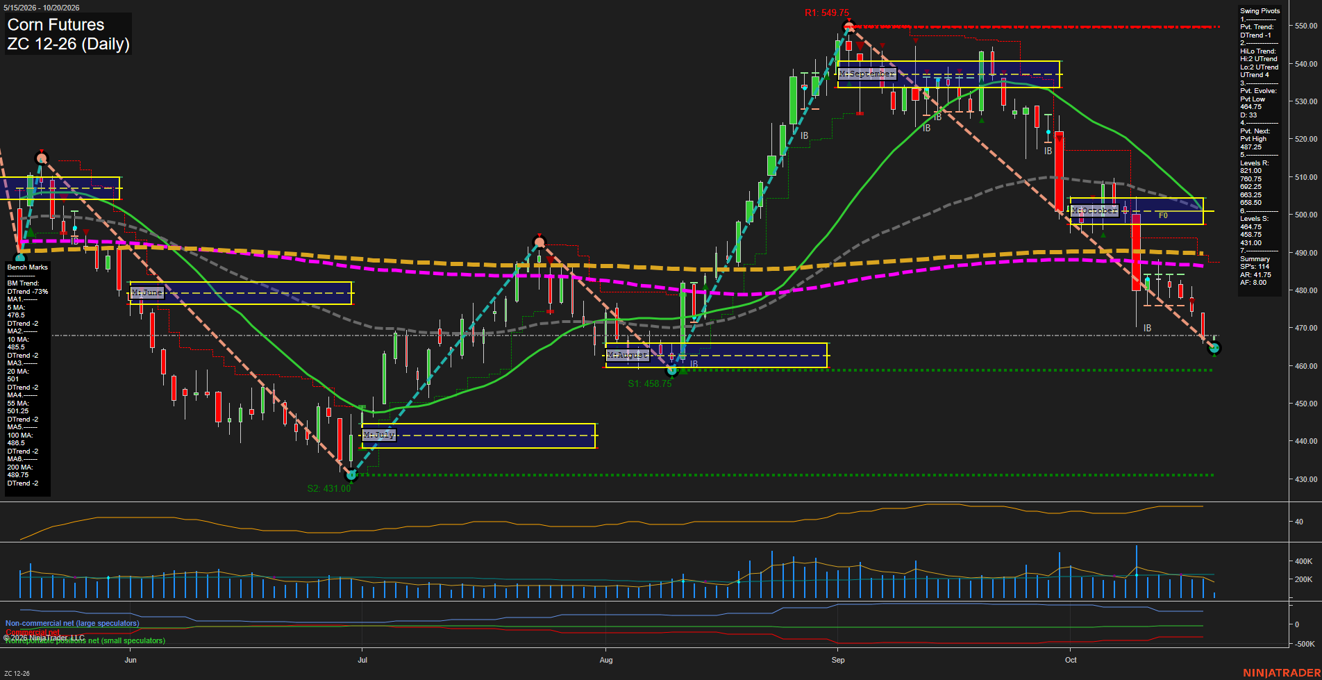
Task: Click the Nonreportable positions net legend
Action: pos(85,640)
